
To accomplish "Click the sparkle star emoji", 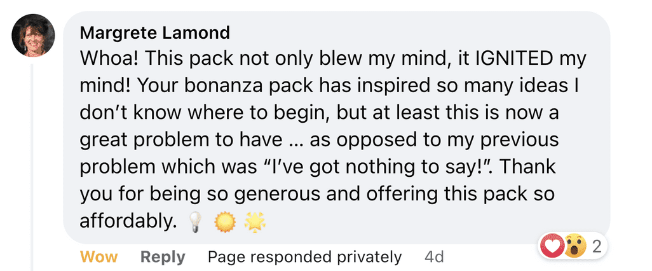I will point(255,222).
